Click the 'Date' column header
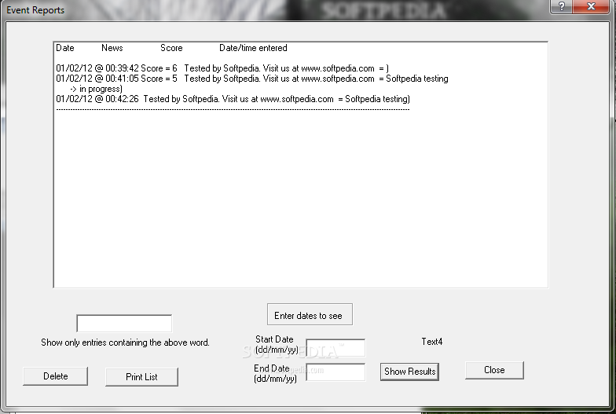Image resolution: width=616 pixels, height=414 pixels. pyautogui.click(x=64, y=48)
